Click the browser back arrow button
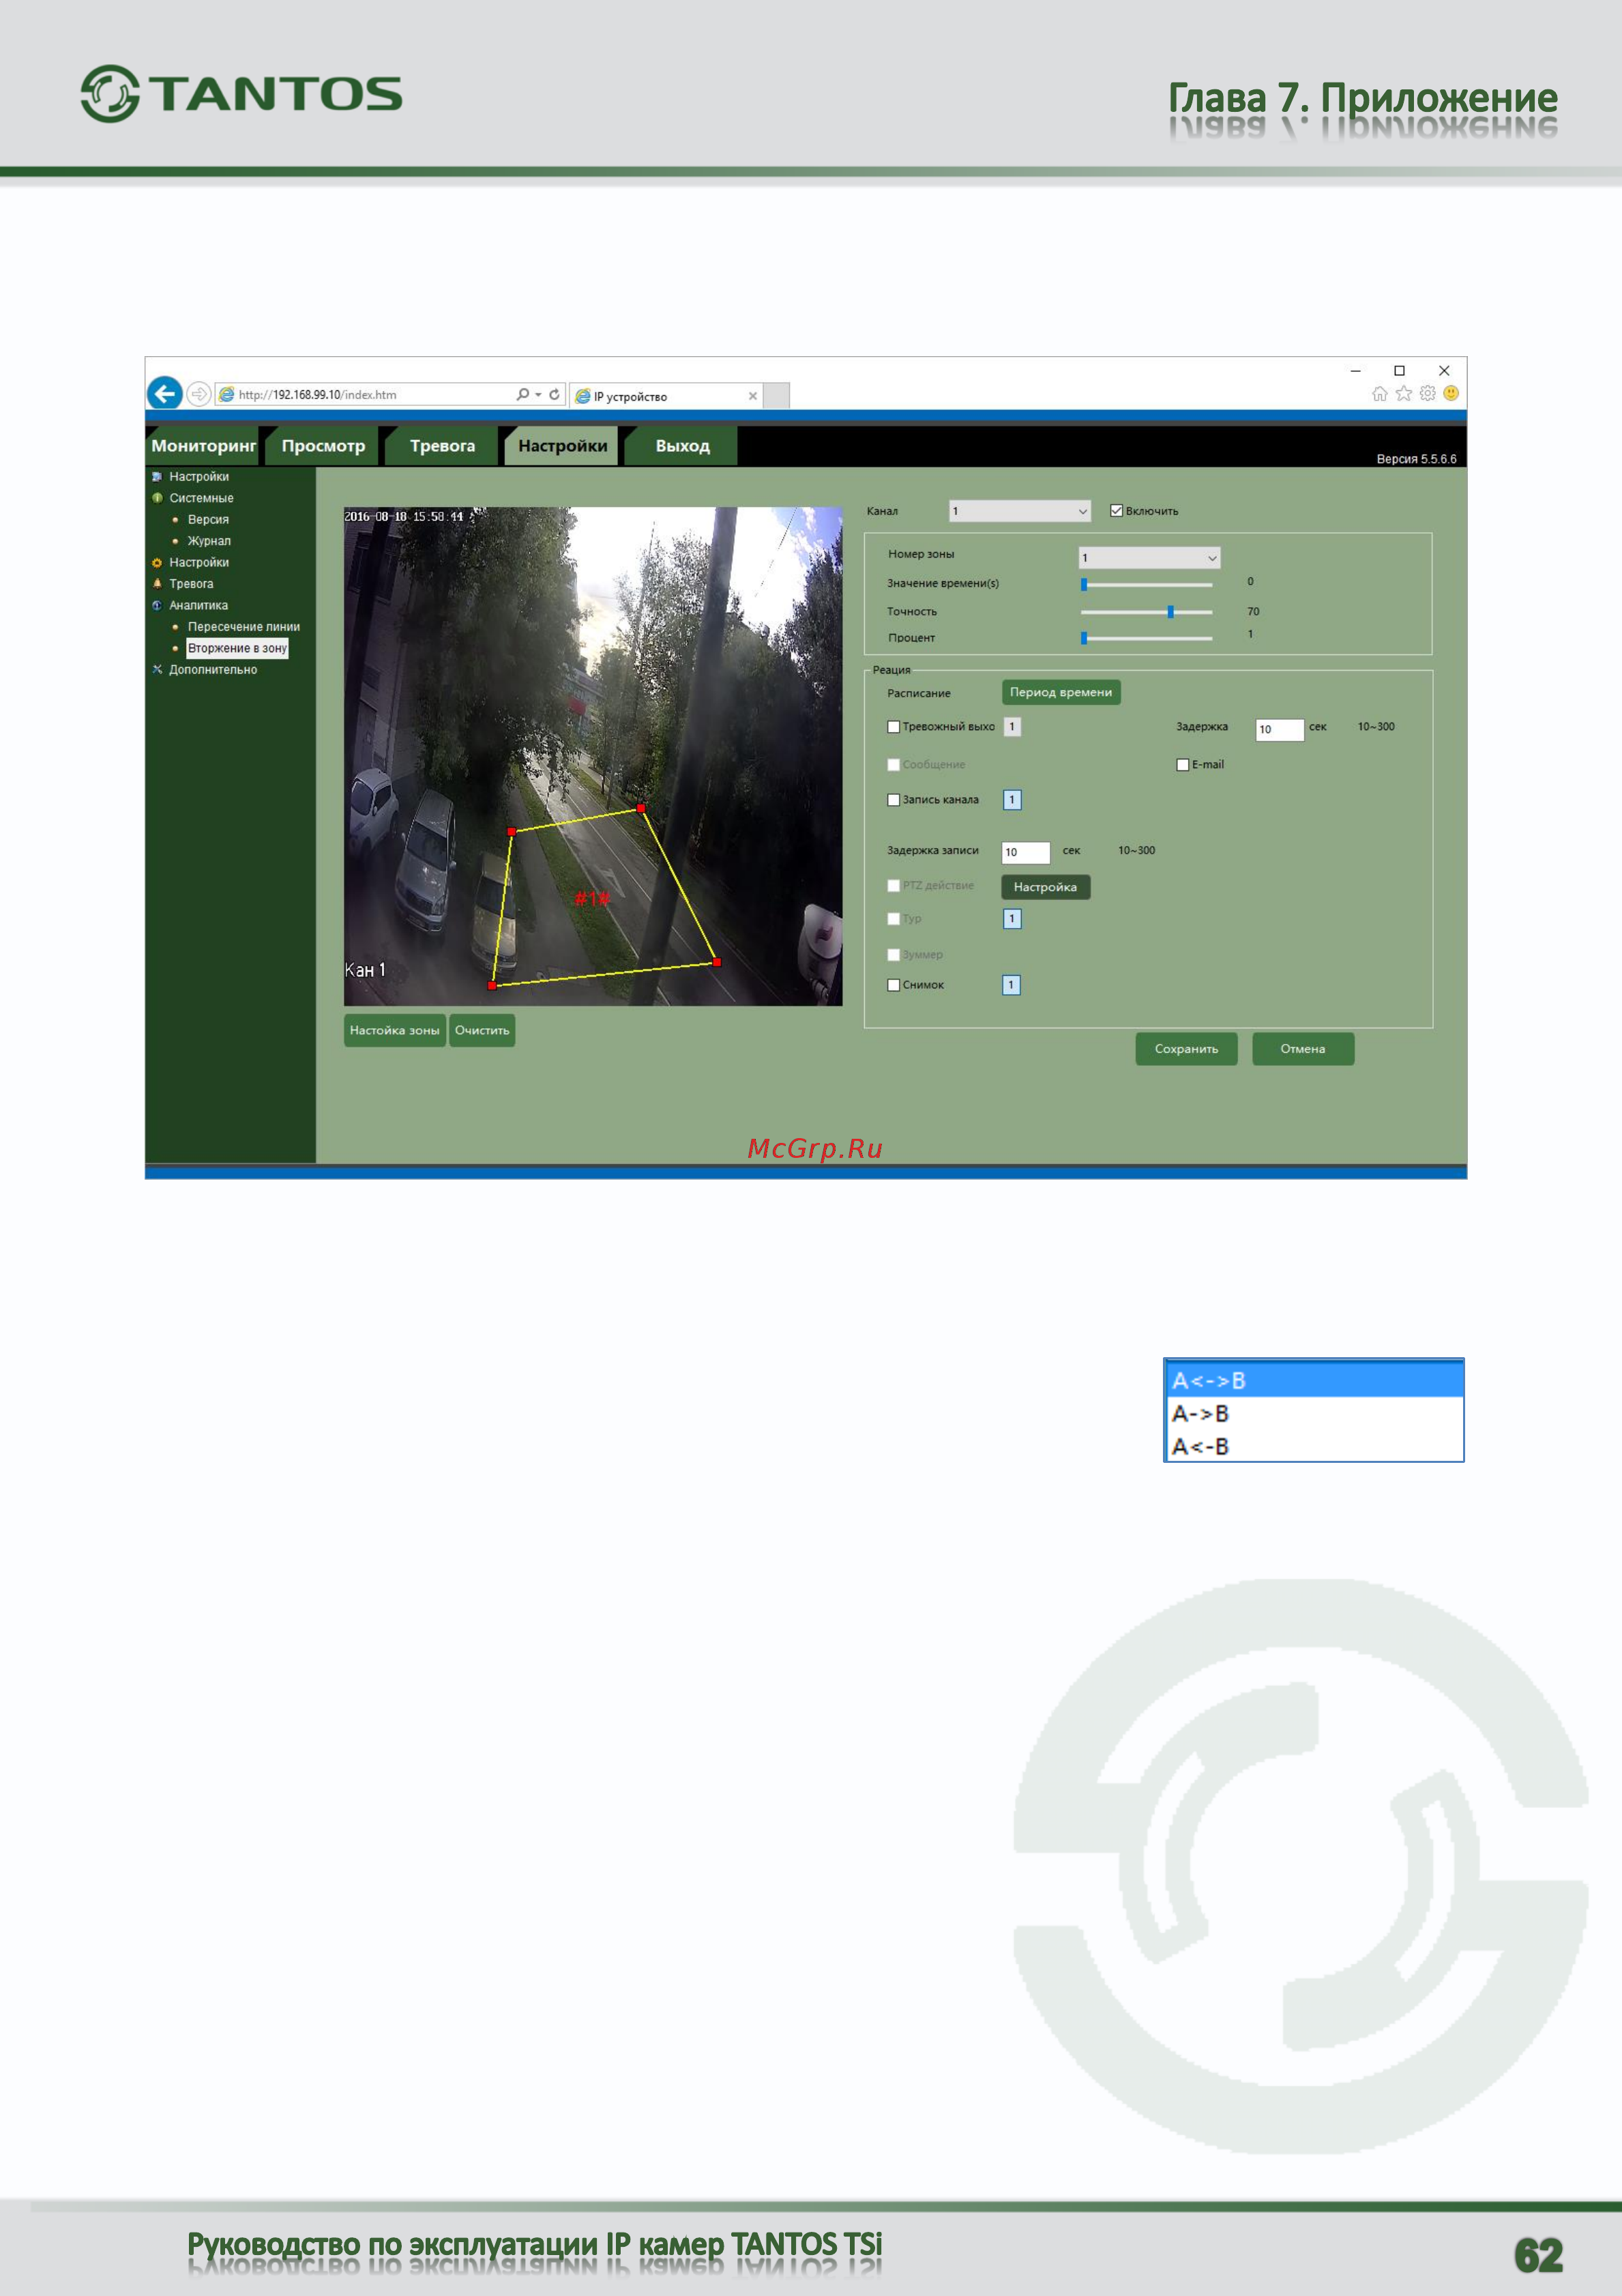This screenshot has width=1622, height=2296. (x=165, y=393)
